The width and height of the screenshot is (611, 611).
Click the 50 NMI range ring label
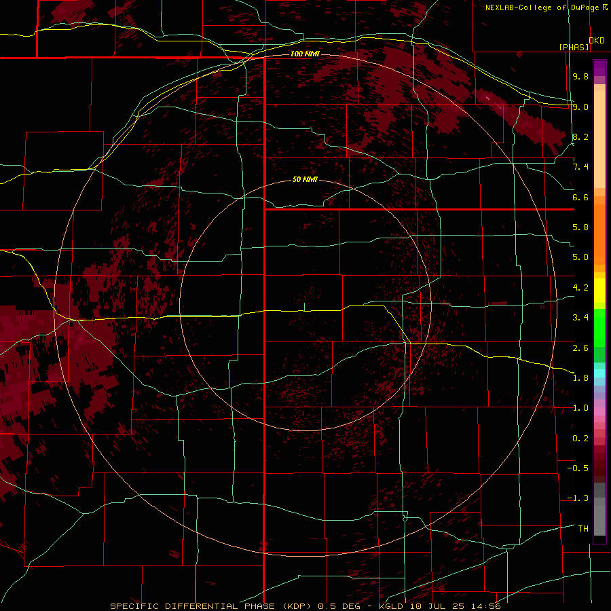(305, 180)
